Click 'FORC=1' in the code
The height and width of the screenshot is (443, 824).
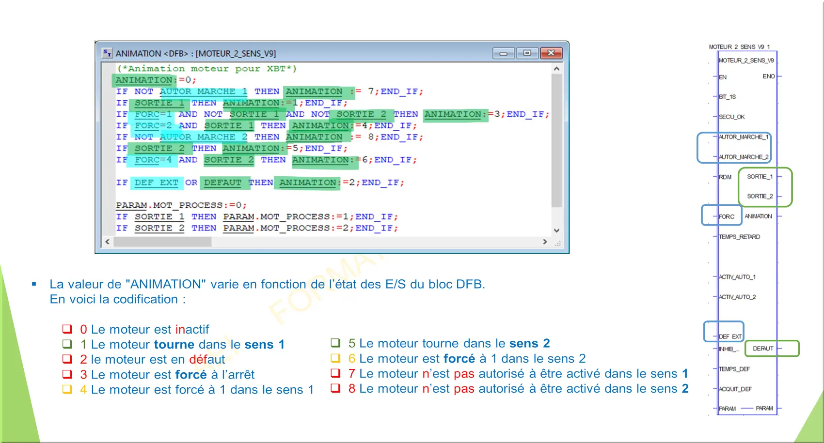(x=153, y=114)
